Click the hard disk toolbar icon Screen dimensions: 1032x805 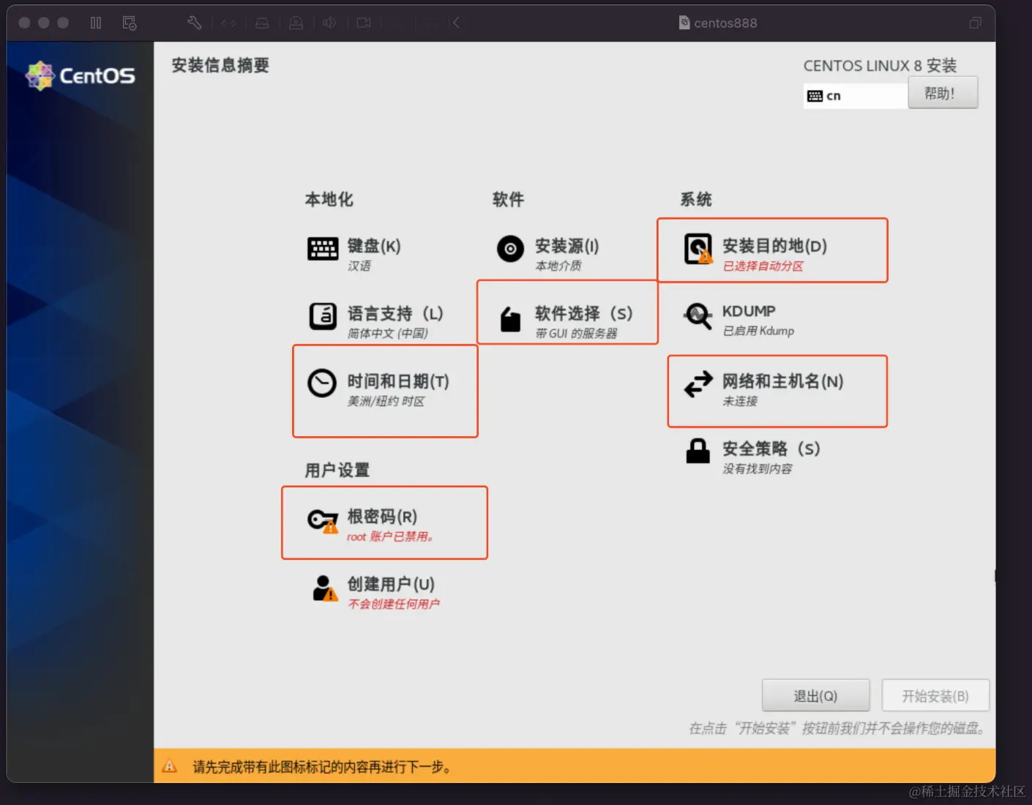pos(262,23)
